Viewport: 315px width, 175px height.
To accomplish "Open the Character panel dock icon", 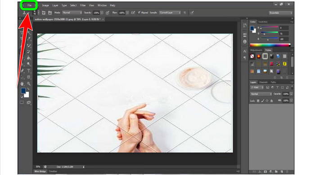I will [x=245, y=51].
